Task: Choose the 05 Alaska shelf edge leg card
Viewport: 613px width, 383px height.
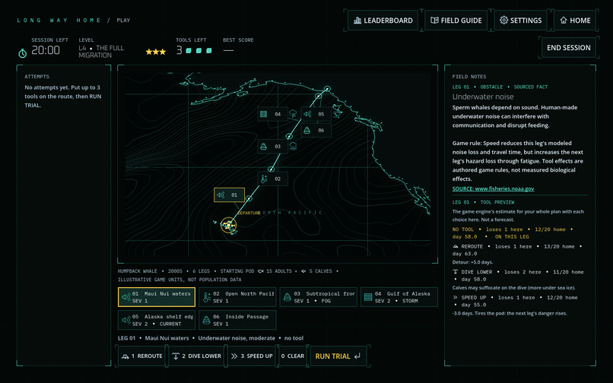Action: (157, 320)
